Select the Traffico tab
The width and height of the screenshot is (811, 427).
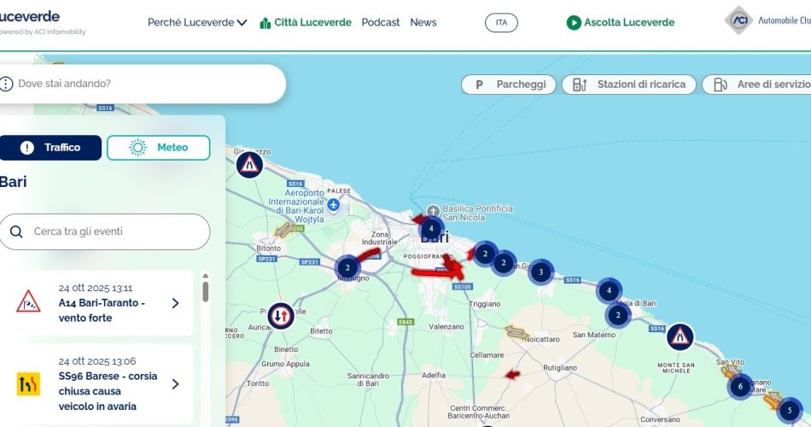[50, 148]
